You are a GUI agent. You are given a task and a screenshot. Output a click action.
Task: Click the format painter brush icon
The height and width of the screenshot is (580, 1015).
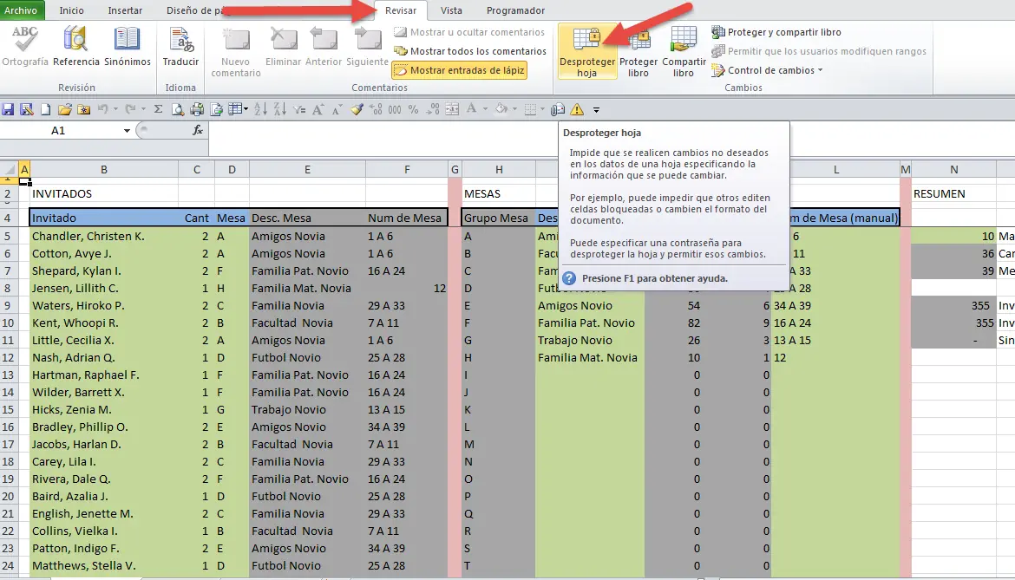pos(357,109)
